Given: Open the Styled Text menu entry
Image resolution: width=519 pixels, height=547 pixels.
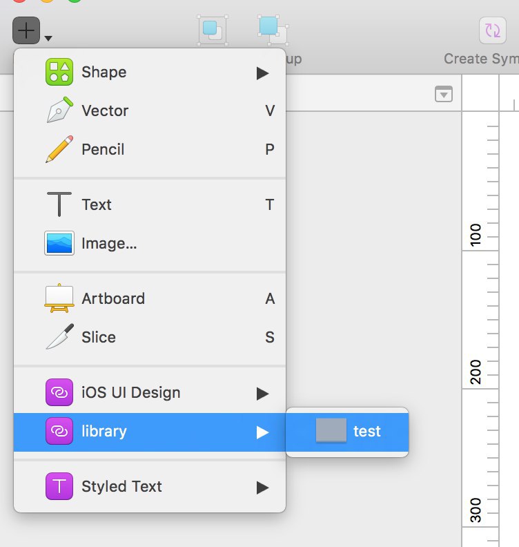Looking at the screenshot, I should (x=150, y=487).
